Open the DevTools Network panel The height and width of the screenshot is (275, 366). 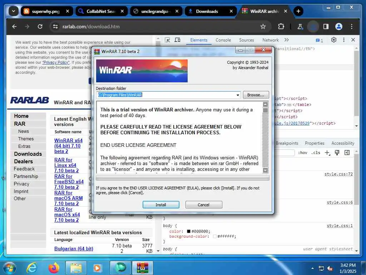pyautogui.click(x=271, y=40)
